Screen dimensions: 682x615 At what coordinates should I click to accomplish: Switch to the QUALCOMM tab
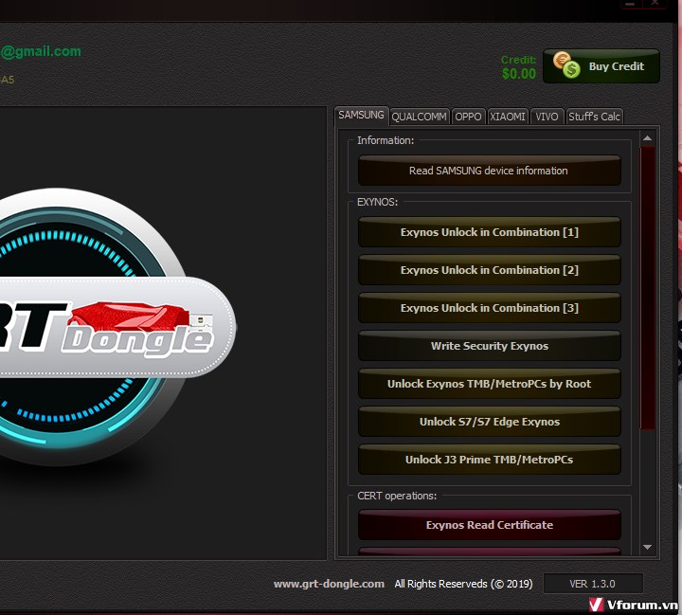pyautogui.click(x=419, y=117)
